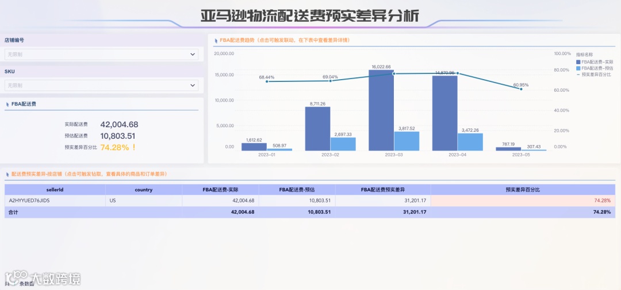Viewport: 621px width, 290px height.
Task: Sort by 预实差异百分比 column header
Action: click(523, 190)
